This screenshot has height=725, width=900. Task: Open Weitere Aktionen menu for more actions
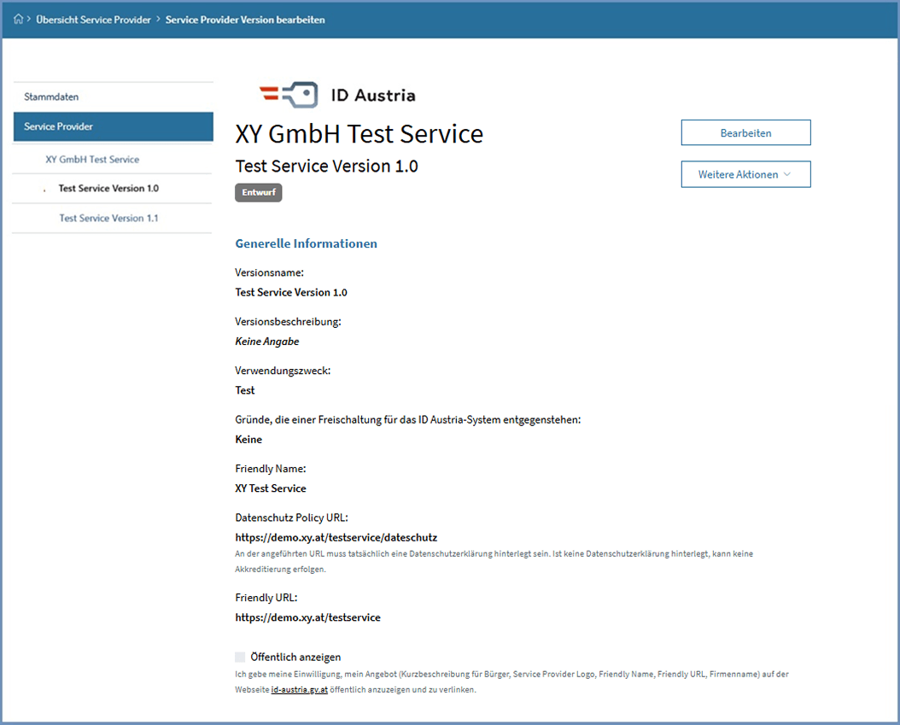click(745, 173)
